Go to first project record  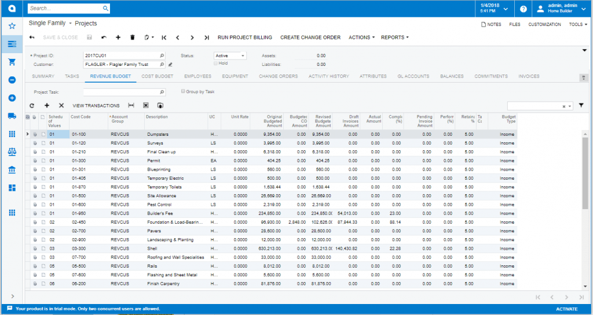point(164,38)
